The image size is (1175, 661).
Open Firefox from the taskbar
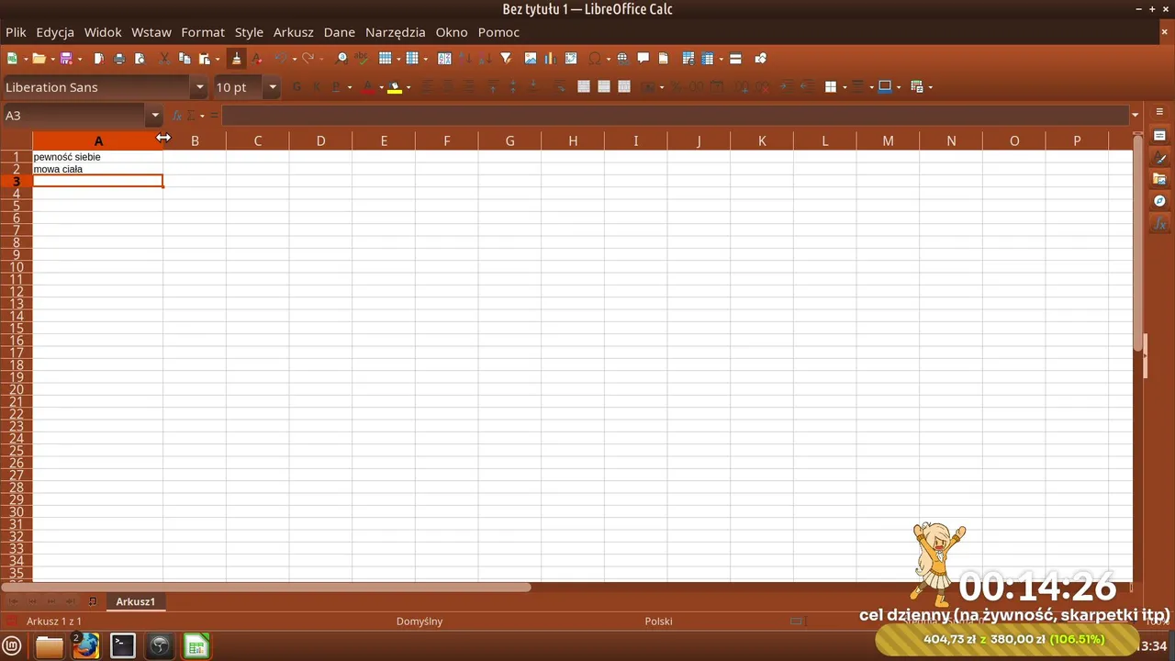pyautogui.click(x=86, y=646)
